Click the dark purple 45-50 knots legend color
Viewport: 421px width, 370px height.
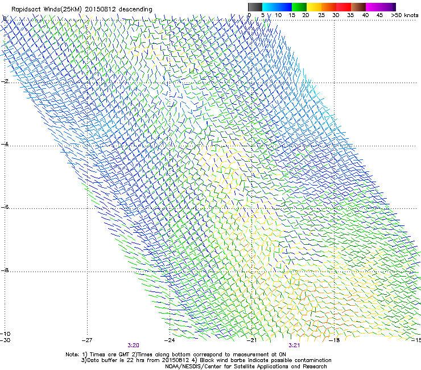click(388, 7)
